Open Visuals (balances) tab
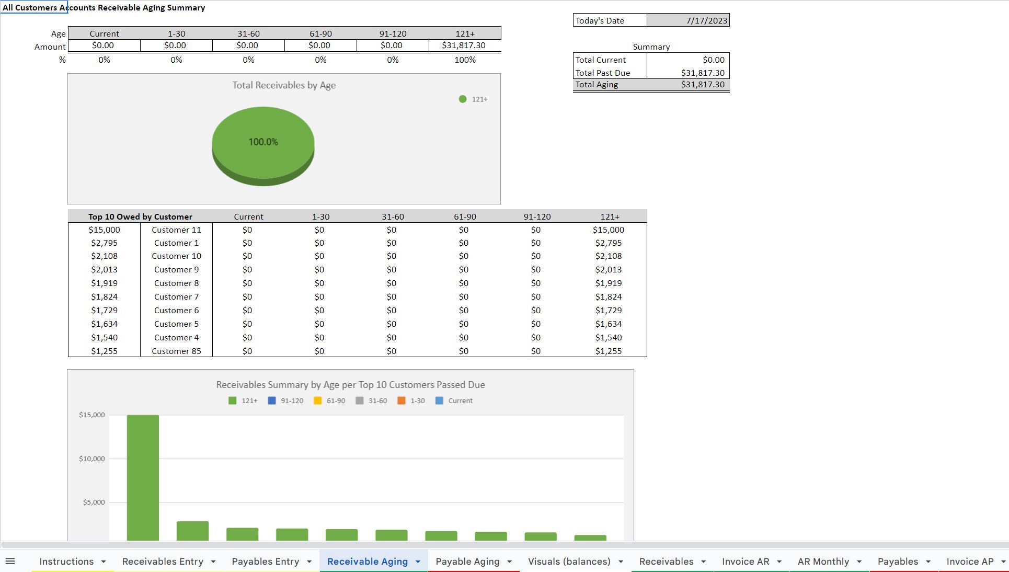Image resolution: width=1009 pixels, height=572 pixels. coord(569,562)
